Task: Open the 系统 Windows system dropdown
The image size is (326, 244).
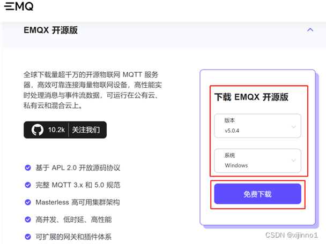Action: 257,161
